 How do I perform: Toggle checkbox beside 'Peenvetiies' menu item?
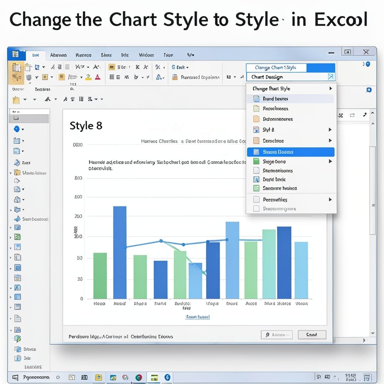[256, 199]
